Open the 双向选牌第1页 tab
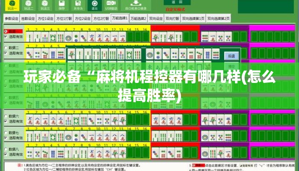Image resolution: width=299 pixels, height=171 pixels. [193, 18]
